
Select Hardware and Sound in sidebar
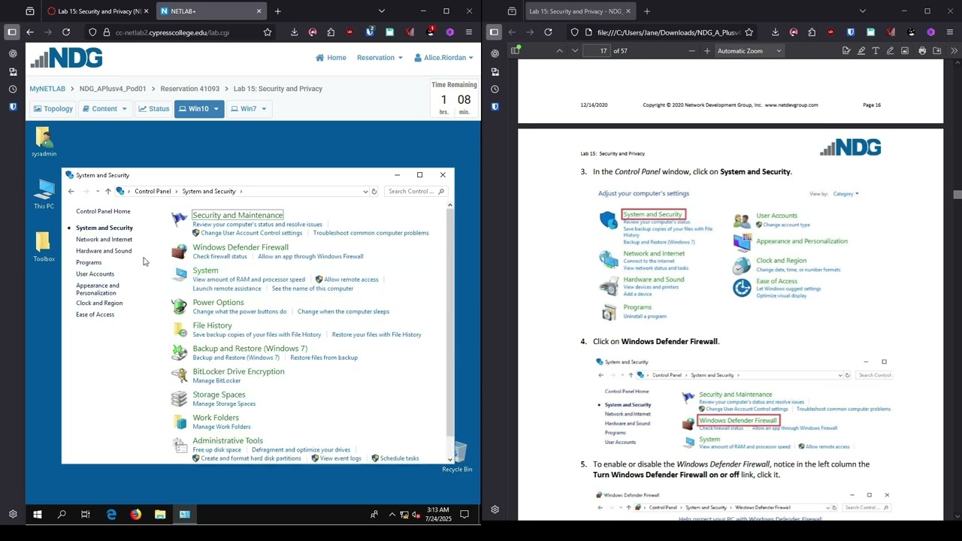(104, 251)
